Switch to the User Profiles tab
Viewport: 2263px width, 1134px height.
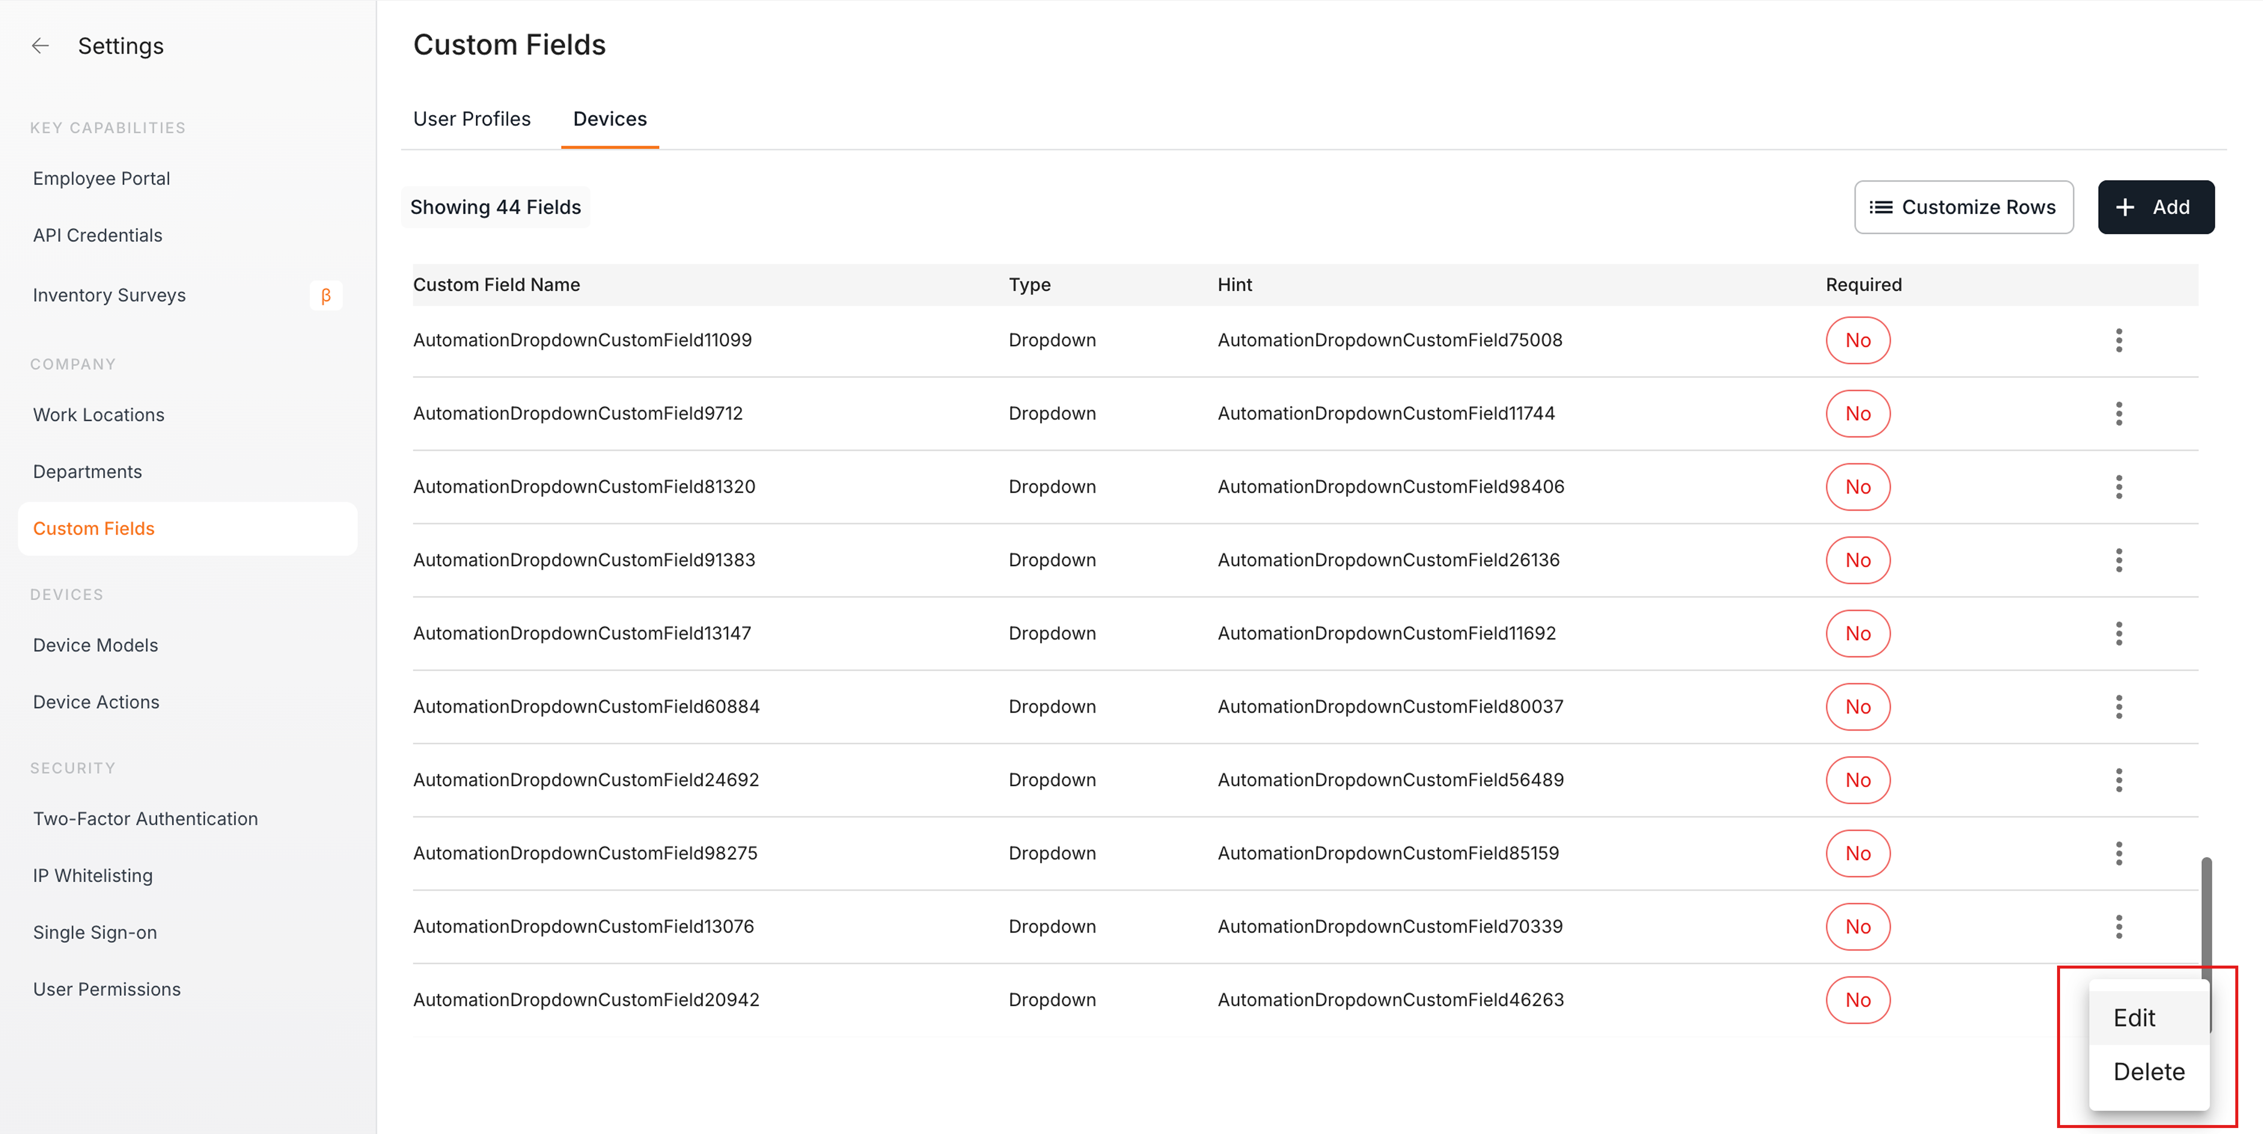472,119
